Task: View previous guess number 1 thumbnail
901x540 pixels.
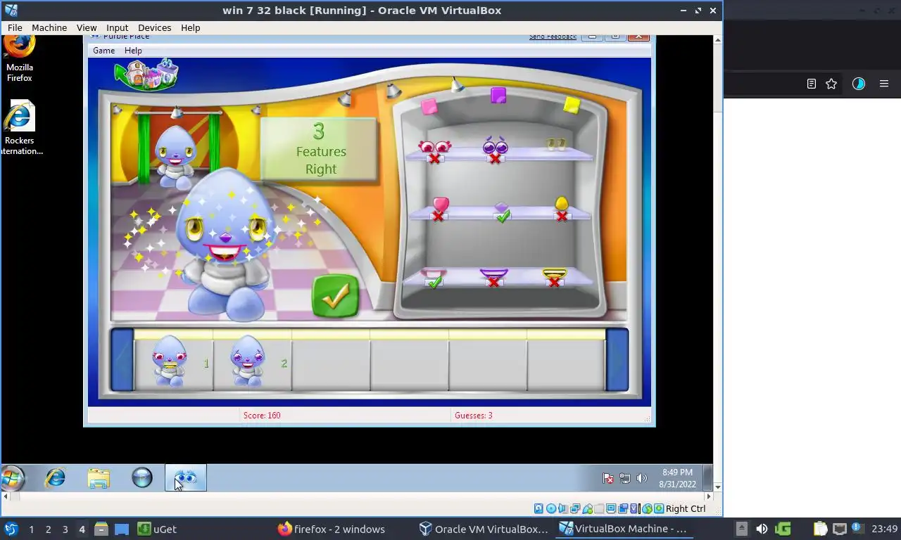Action: coord(170,361)
